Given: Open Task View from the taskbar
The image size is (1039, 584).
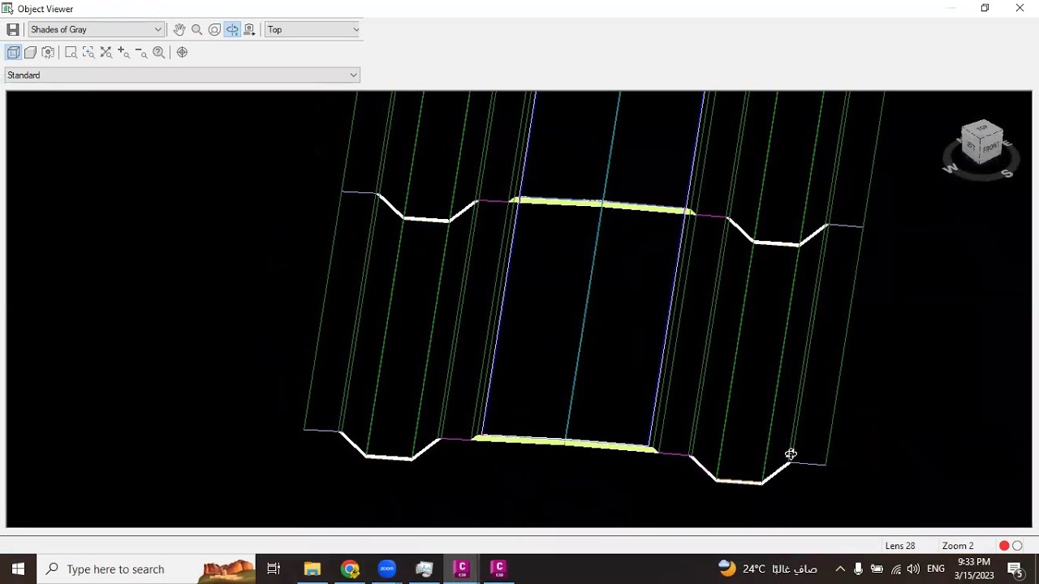Looking at the screenshot, I should (x=274, y=569).
